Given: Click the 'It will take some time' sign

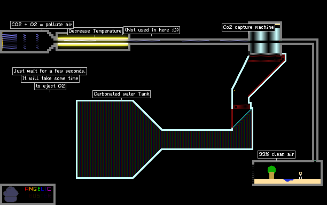Looking at the screenshot, I should (50, 78).
